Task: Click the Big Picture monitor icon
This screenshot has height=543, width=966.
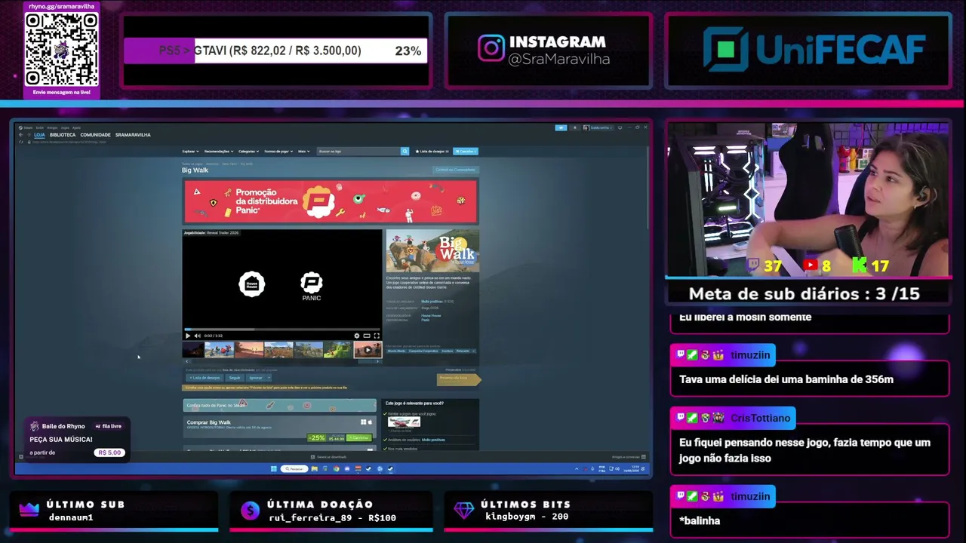Action: coord(620,127)
